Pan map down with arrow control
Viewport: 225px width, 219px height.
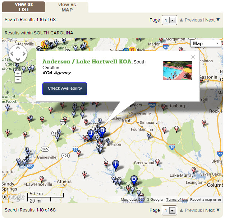[x=18, y=59]
